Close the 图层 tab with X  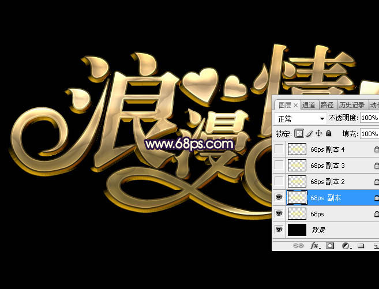295,106
